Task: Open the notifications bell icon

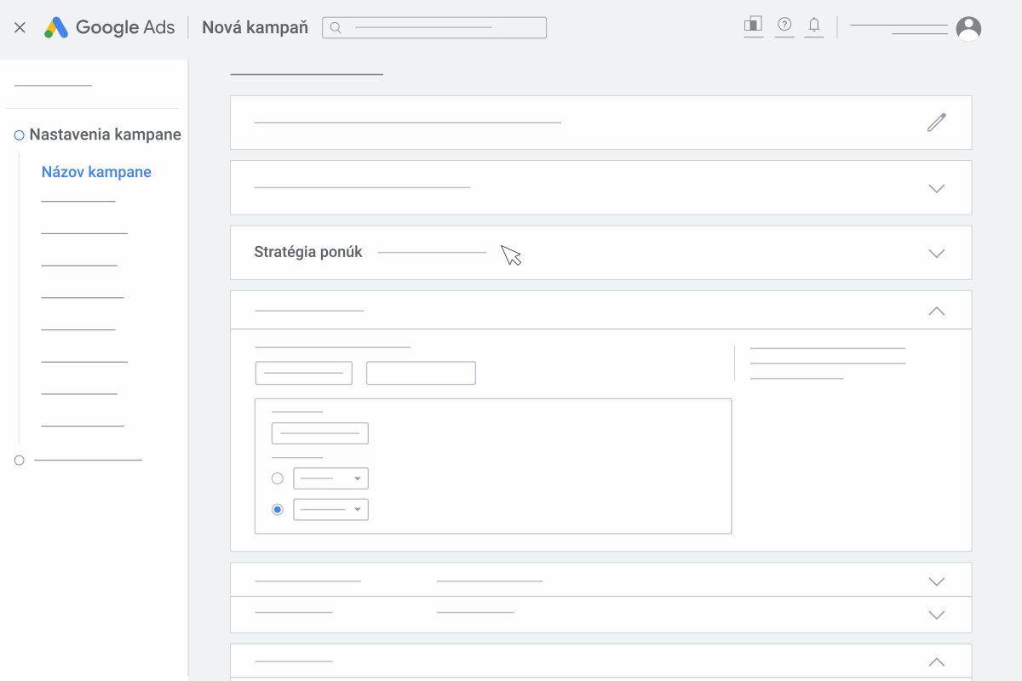Action: [814, 26]
